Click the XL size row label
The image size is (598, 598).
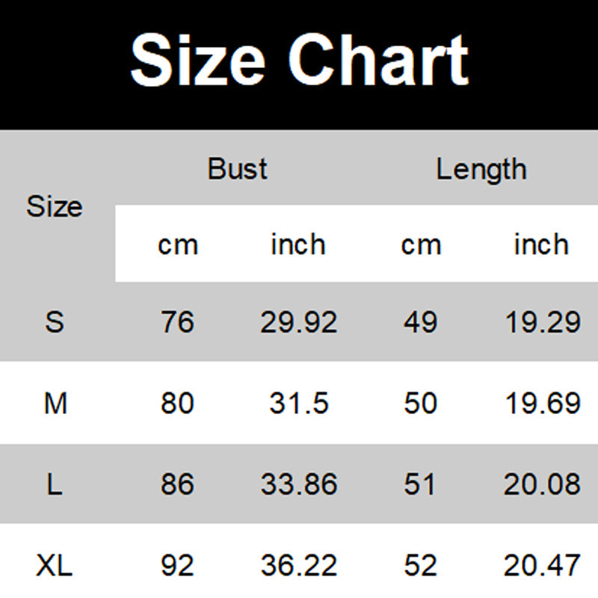coord(55,565)
